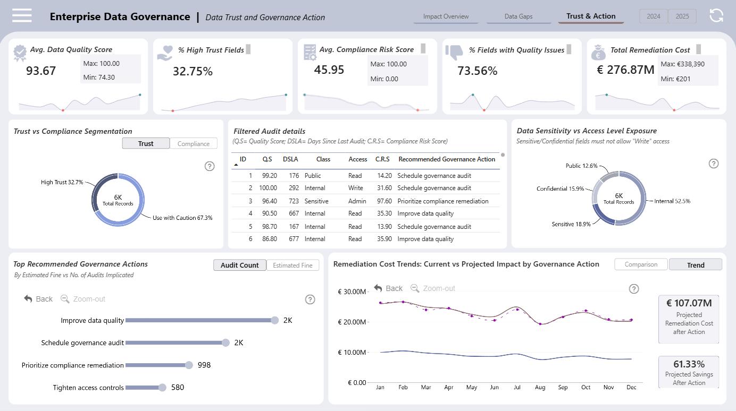Switch cost chart to Comparison view
Viewport: 736px width, 411px height.
641,264
